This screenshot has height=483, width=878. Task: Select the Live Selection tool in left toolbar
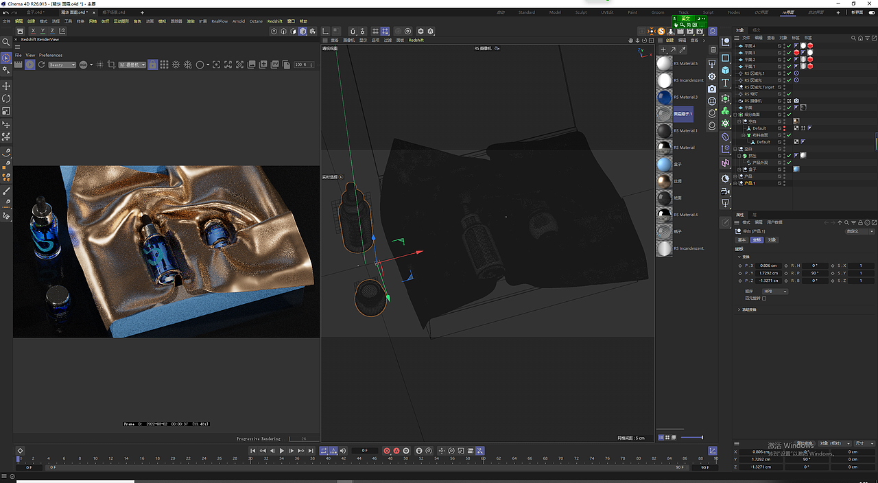pos(6,58)
